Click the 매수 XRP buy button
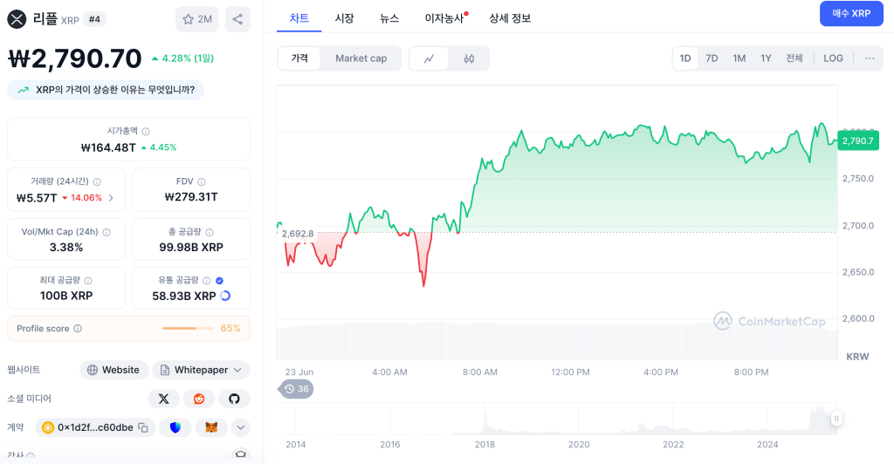Screen dimensions: 894x464 tap(851, 14)
